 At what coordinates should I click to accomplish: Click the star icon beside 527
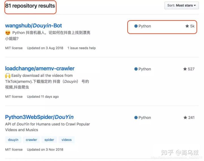click(x=185, y=69)
